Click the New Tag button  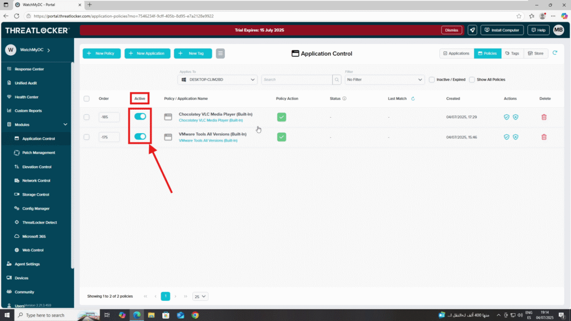coord(192,53)
